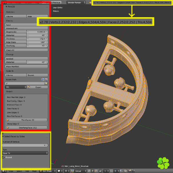
Task: Click the cube icon on Overhang Face result
Action: [x=8, y=128]
